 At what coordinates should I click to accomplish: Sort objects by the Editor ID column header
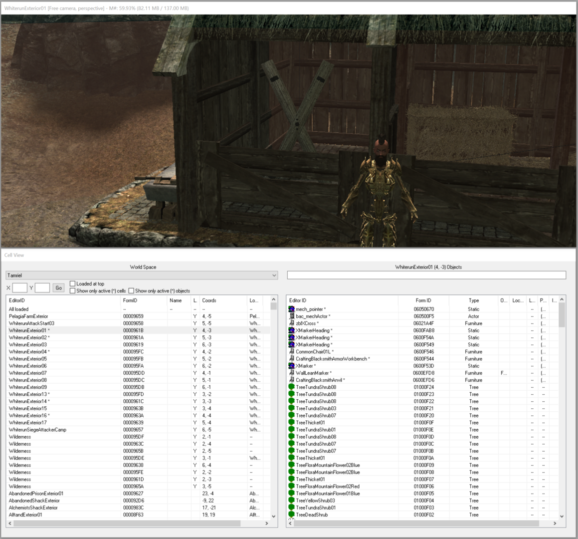pyautogui.click(x=343, y=300)
